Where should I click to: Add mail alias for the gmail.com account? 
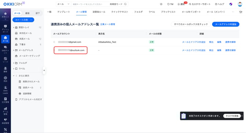pos(194,42)
